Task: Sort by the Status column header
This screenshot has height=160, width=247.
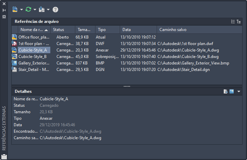Action: [62, 30]
